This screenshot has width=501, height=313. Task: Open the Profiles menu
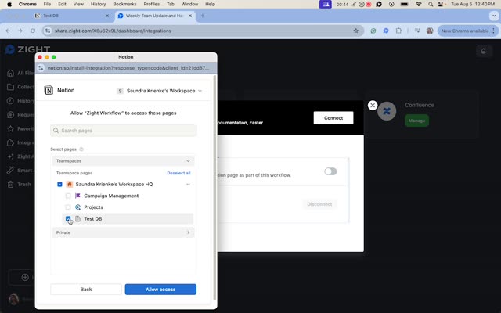pos(151,4)
